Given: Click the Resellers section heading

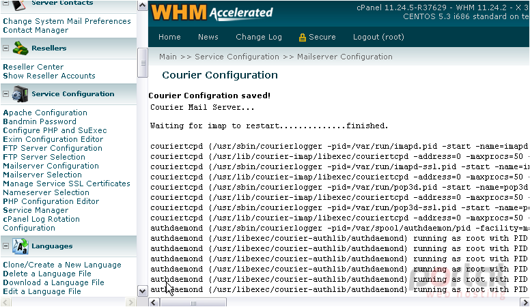Looking at the screenshot, I should pyautogui.click(x=49, y=48).
